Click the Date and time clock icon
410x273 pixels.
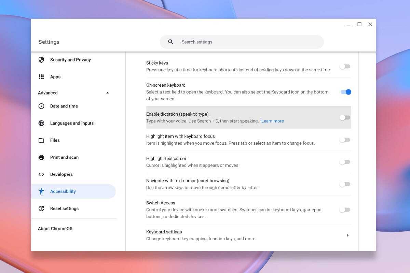pos(41,106)
